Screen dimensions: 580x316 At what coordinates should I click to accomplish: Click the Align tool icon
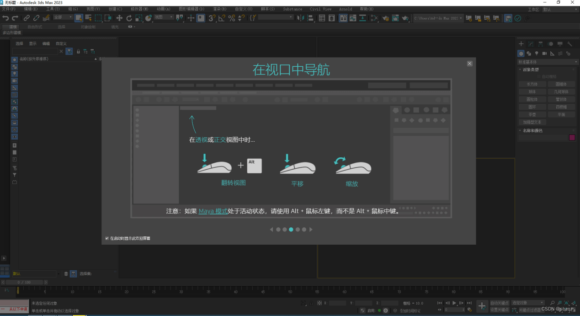click(x=311, y=18)
